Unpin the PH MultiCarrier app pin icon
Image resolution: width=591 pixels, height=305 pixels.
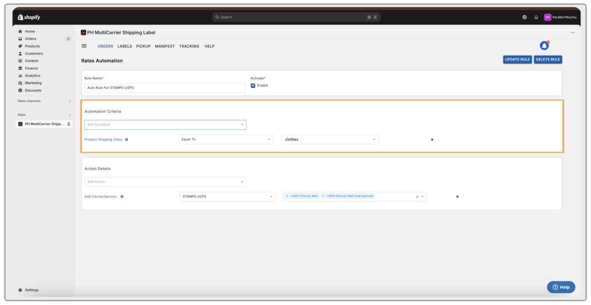pos(69,124)
